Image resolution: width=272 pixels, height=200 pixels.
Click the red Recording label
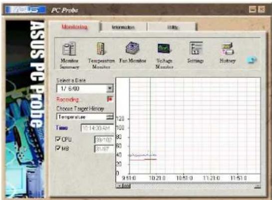point(67,99)
